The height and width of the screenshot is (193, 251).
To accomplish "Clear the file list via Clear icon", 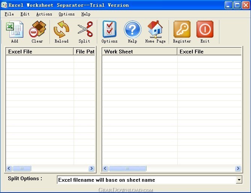I will (37, 29).
